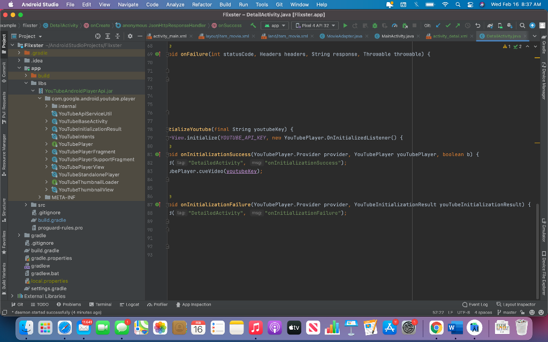The width and height of the screenshot is (548, 342).
Task: Sync project with Gradle files icon
Action: point(490,26)
